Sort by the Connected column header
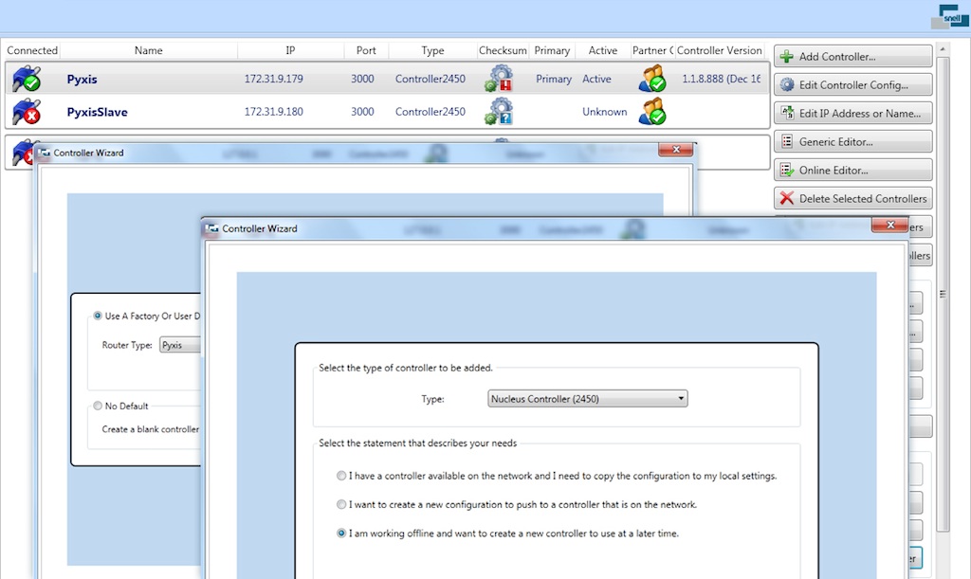971x579 pixels. pos(32,50)
